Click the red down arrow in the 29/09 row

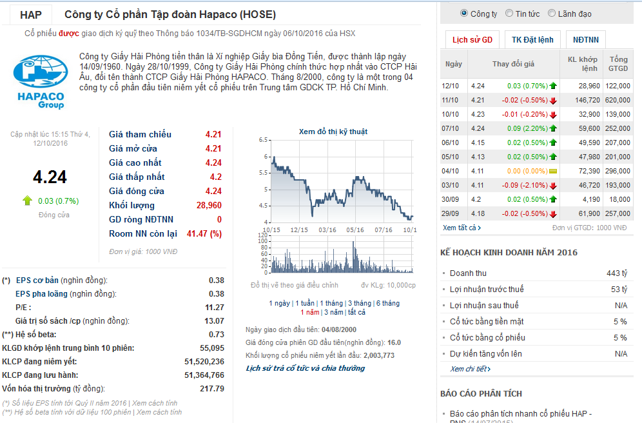(553, 213)
